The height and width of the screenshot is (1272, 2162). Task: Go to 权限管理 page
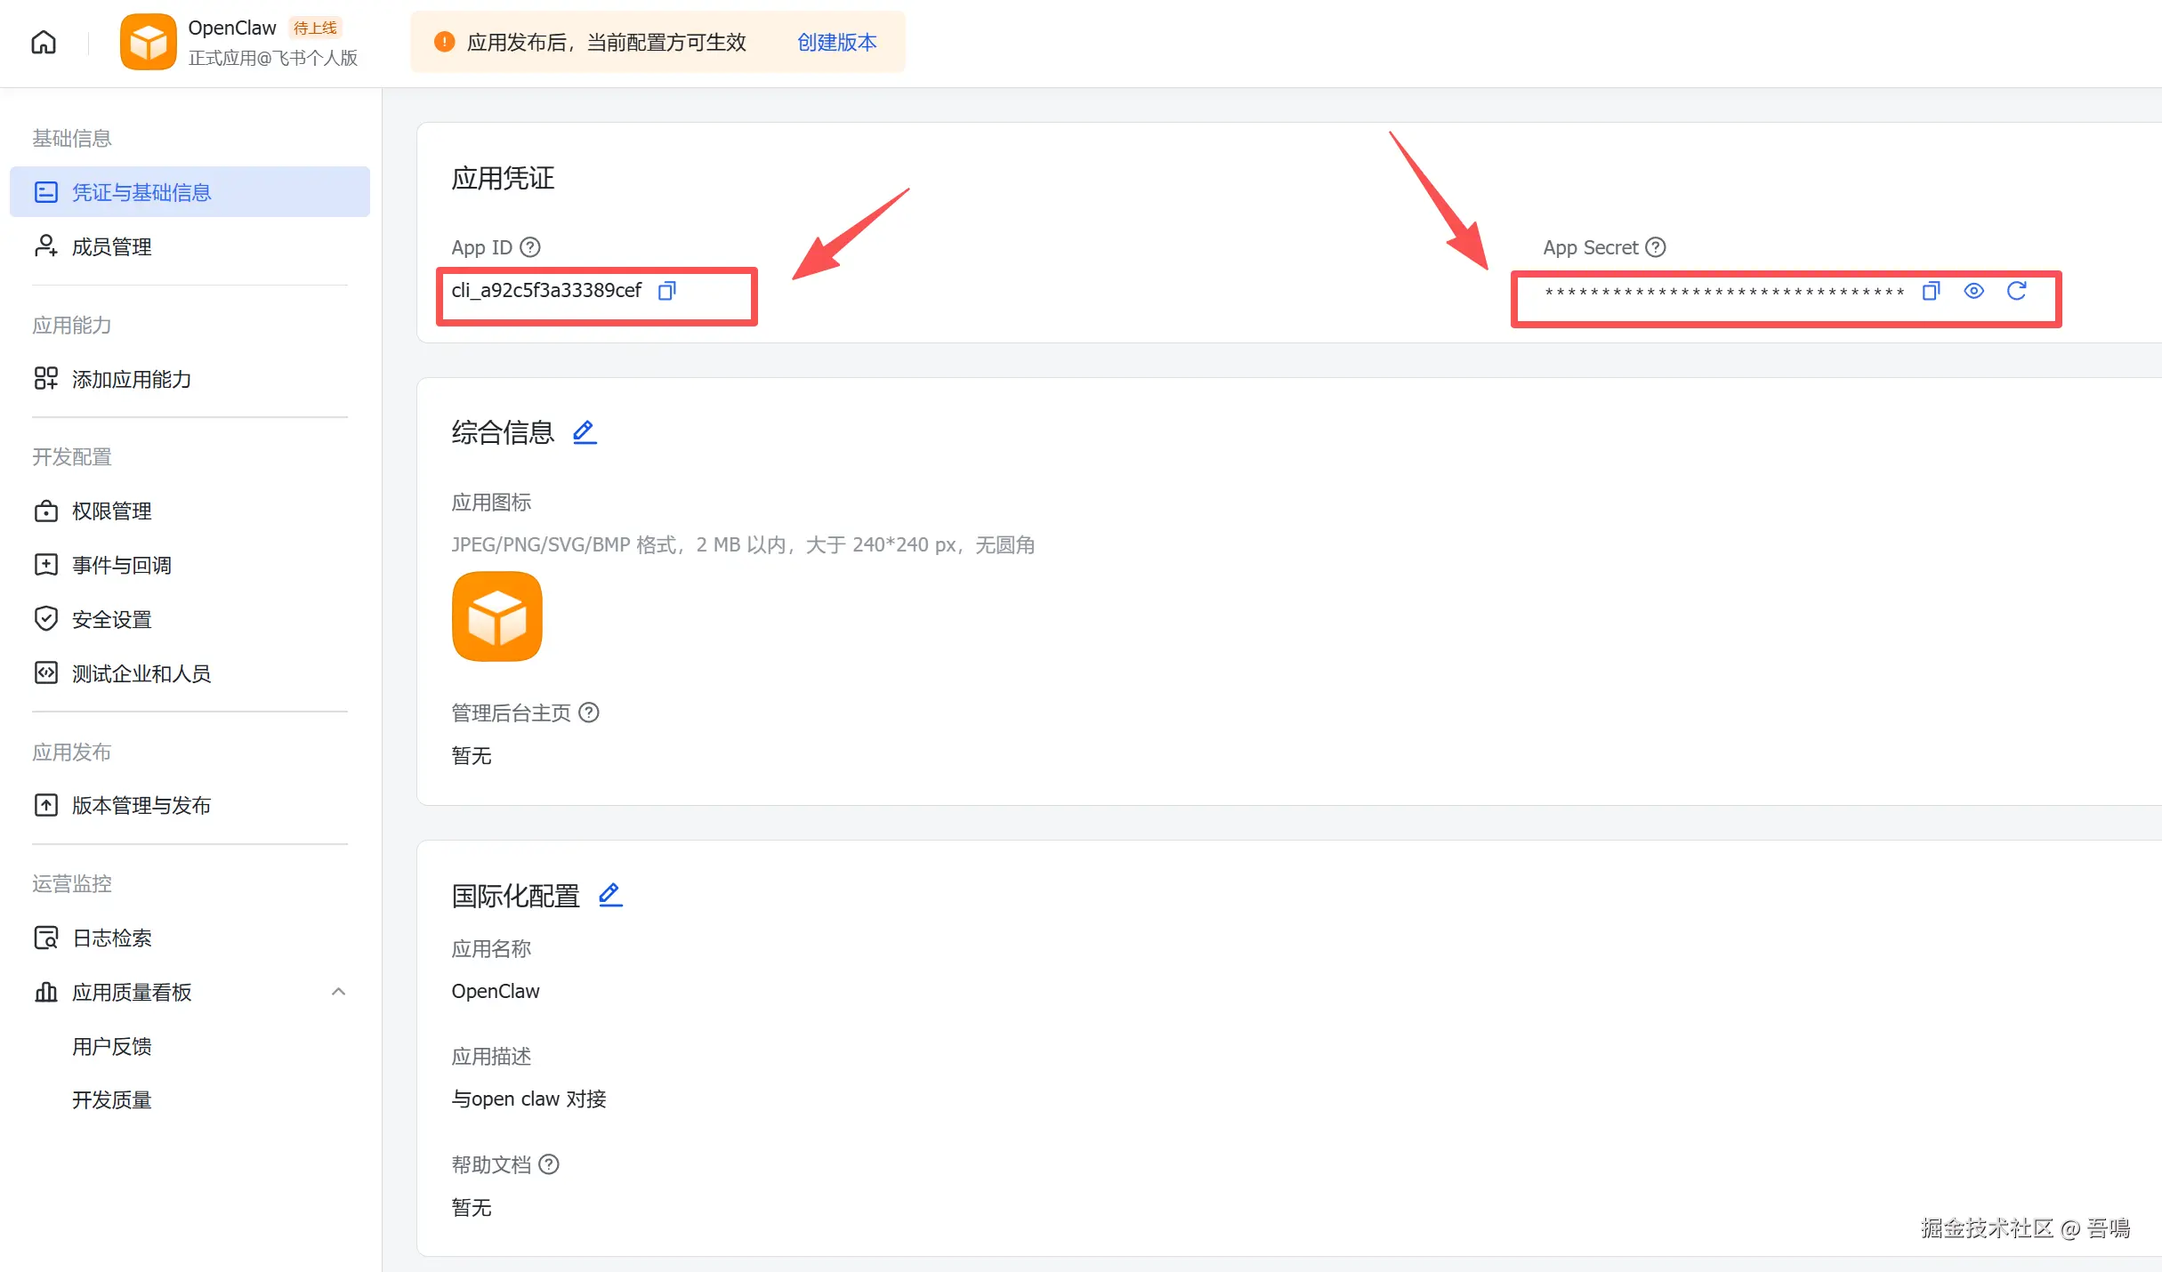click(111, 511)
